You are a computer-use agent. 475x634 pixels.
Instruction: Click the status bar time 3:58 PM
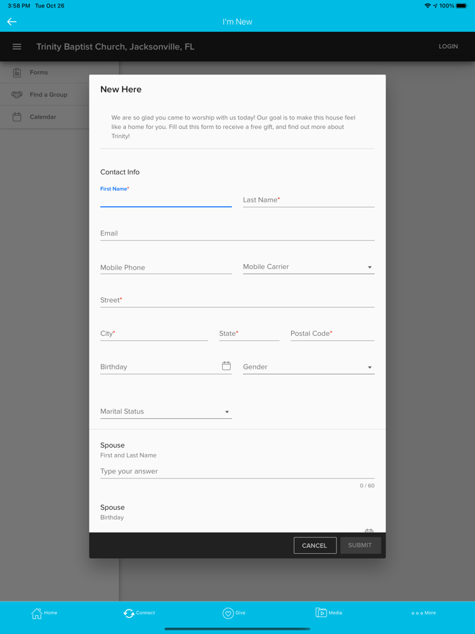click(x=19, y=5)
